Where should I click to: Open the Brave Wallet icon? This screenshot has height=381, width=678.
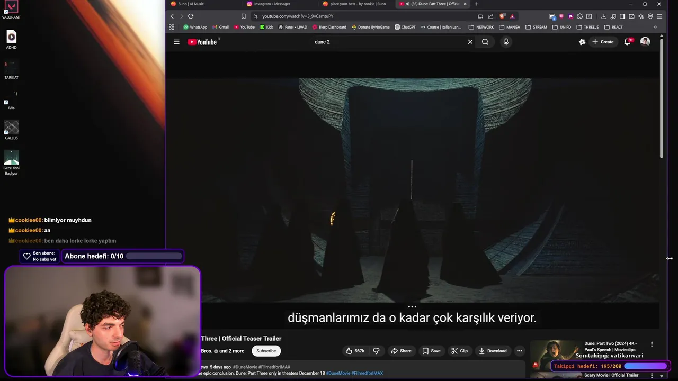pyautogui.click(x=631, y=16)
